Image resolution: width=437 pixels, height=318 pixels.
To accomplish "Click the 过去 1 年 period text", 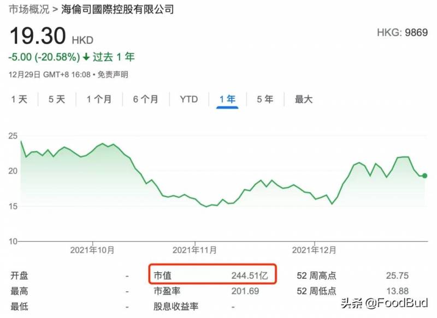I will click(114, 57).
